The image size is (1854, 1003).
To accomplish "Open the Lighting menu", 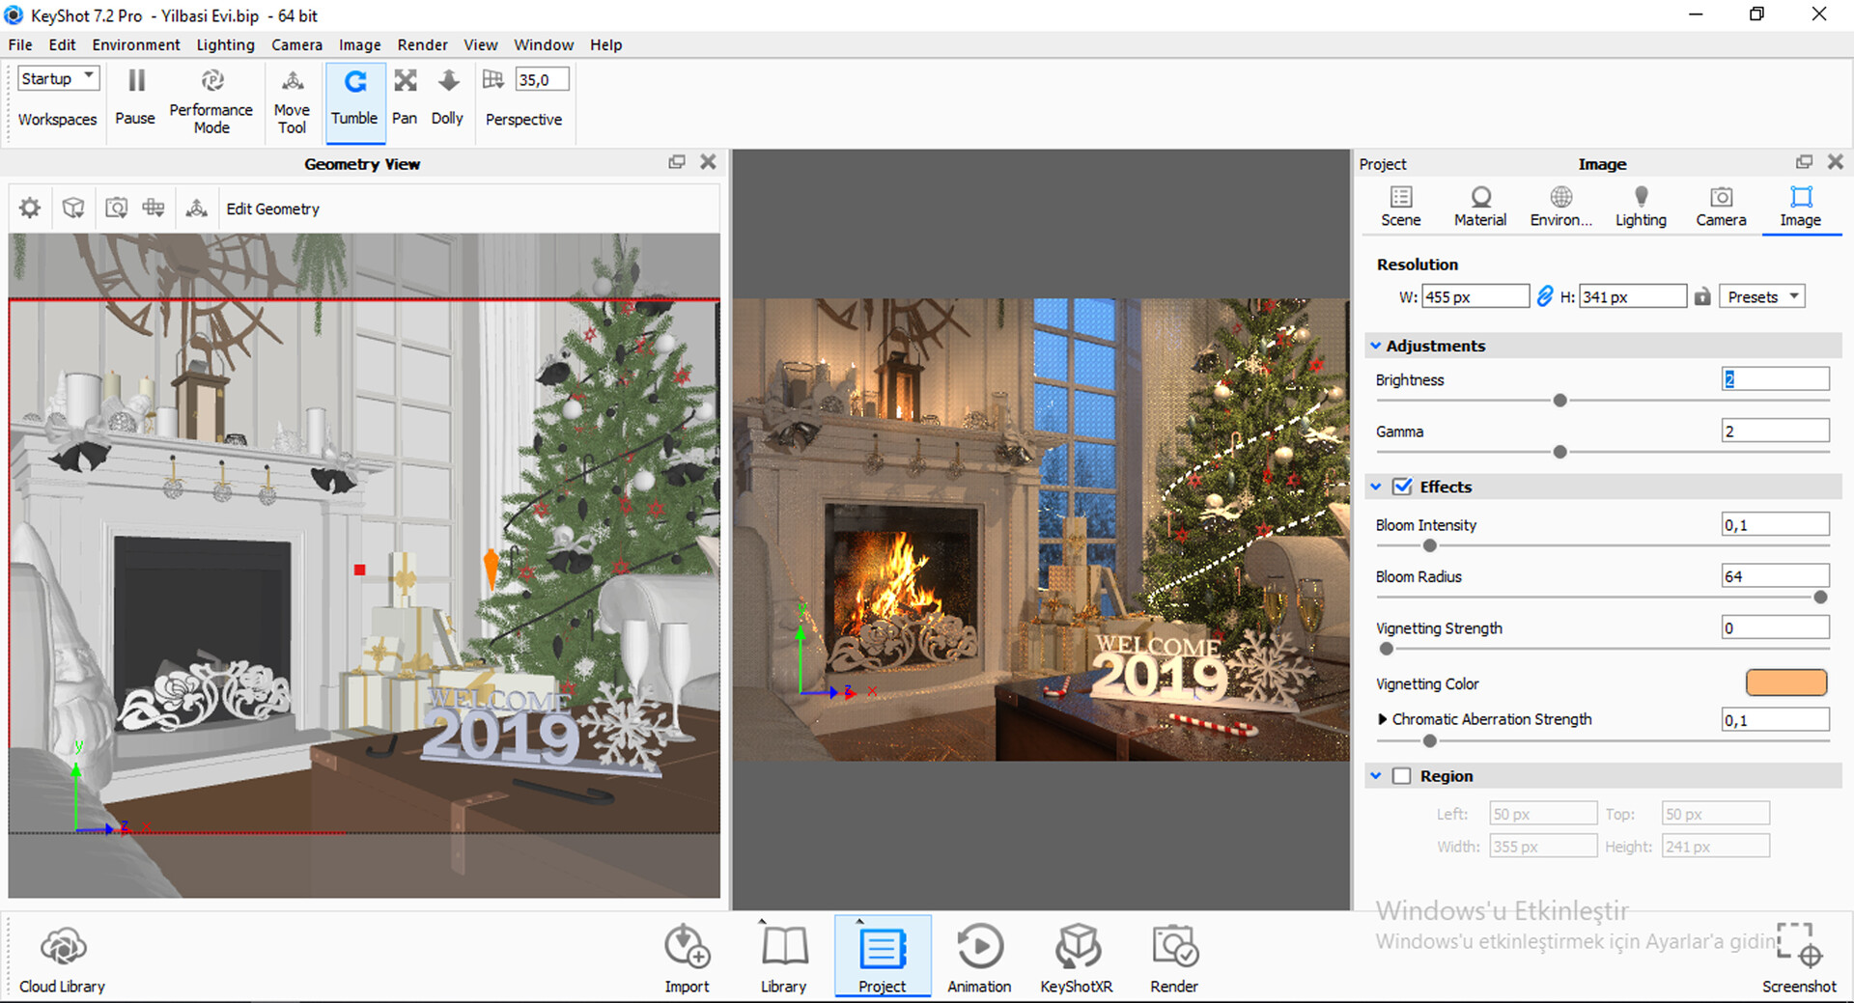I will pyautogui.click(x=225, y=44).
